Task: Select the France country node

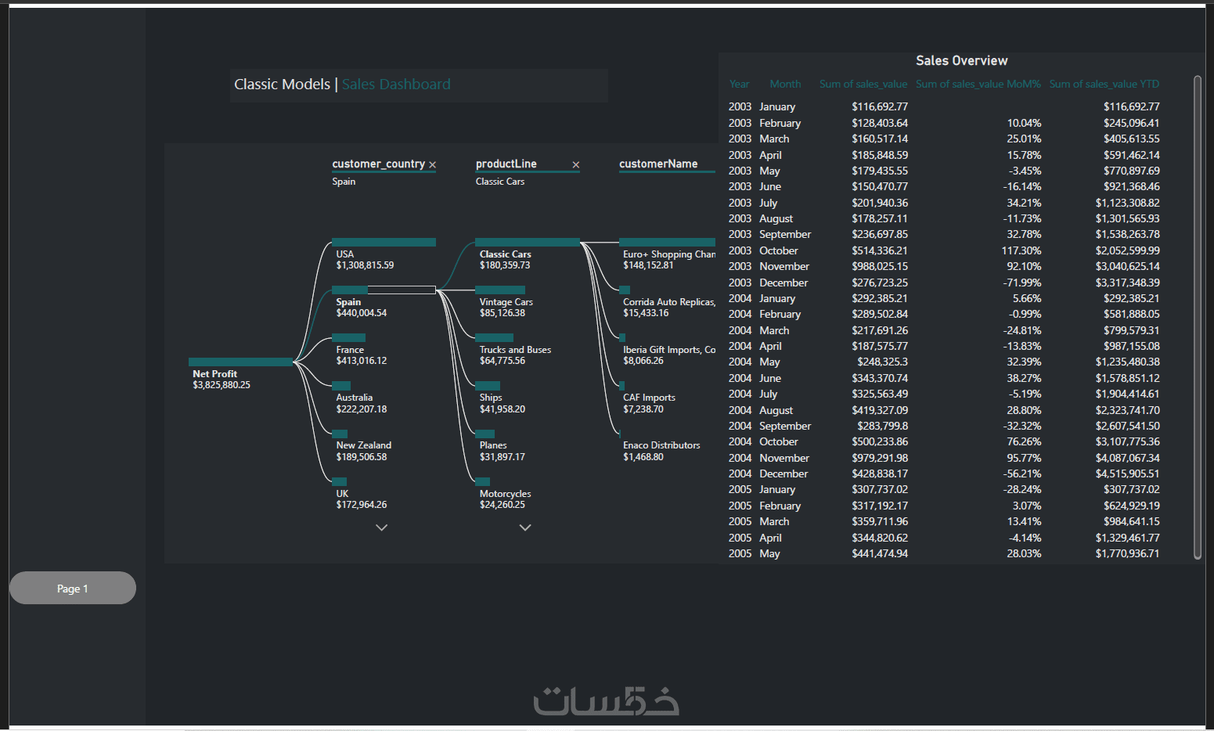Action: pos(349,338)
